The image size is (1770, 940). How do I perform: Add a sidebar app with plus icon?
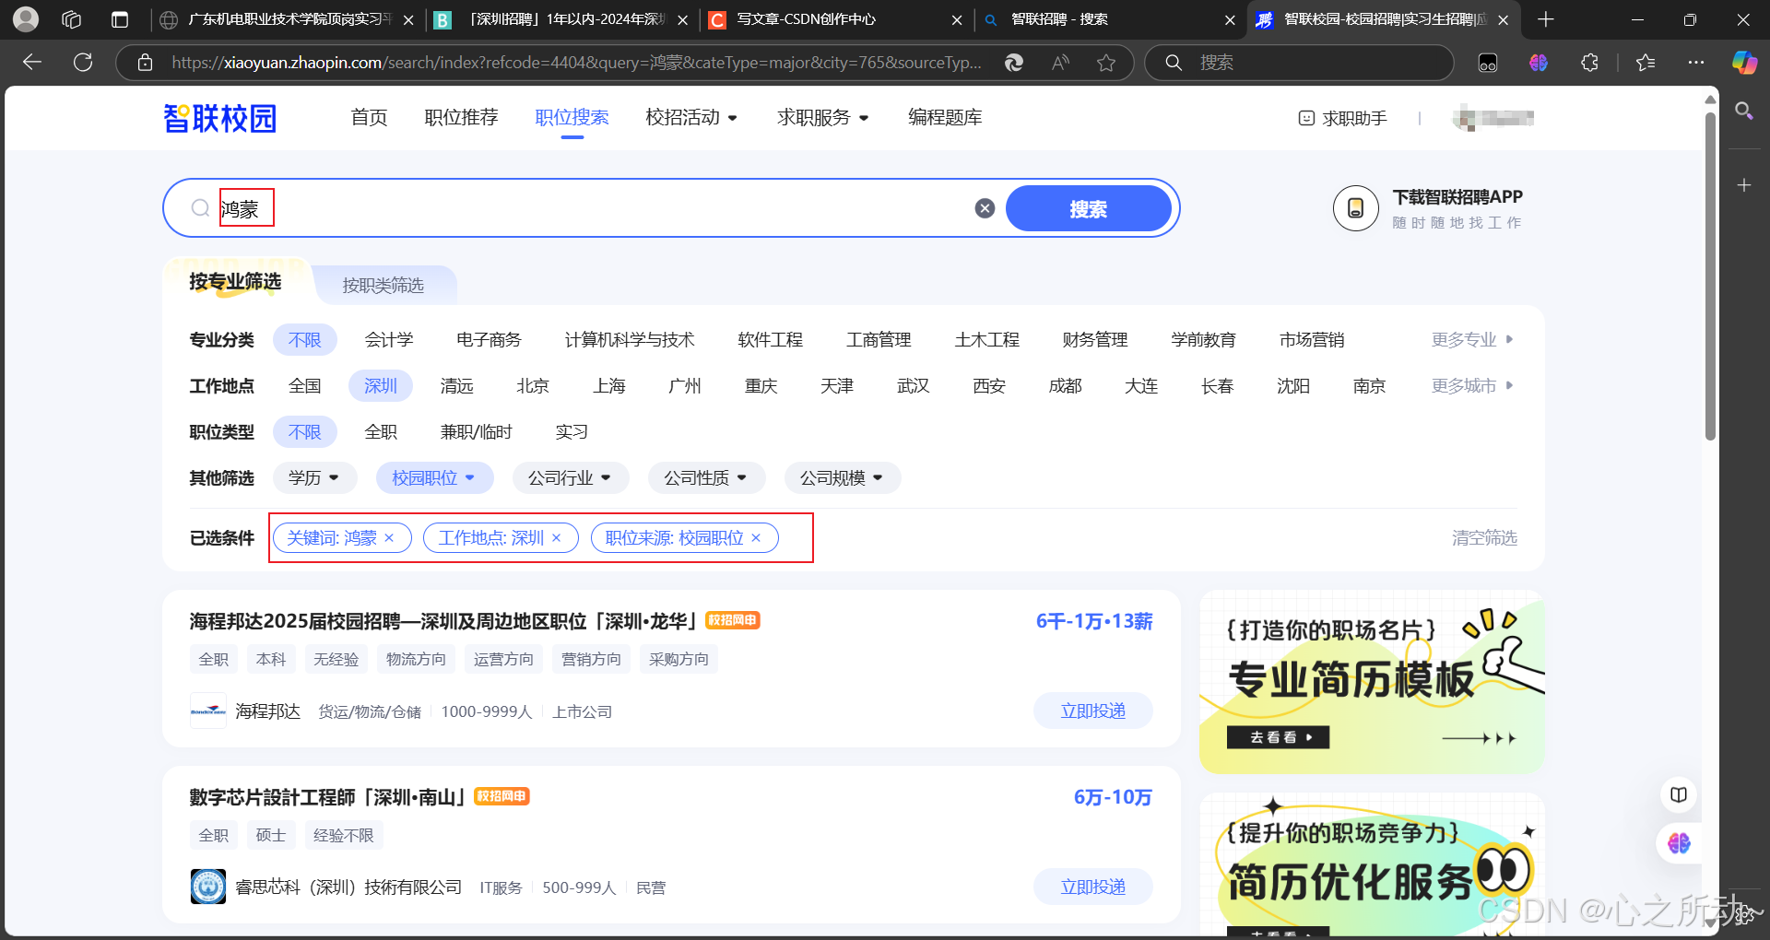pos(1744,185)
